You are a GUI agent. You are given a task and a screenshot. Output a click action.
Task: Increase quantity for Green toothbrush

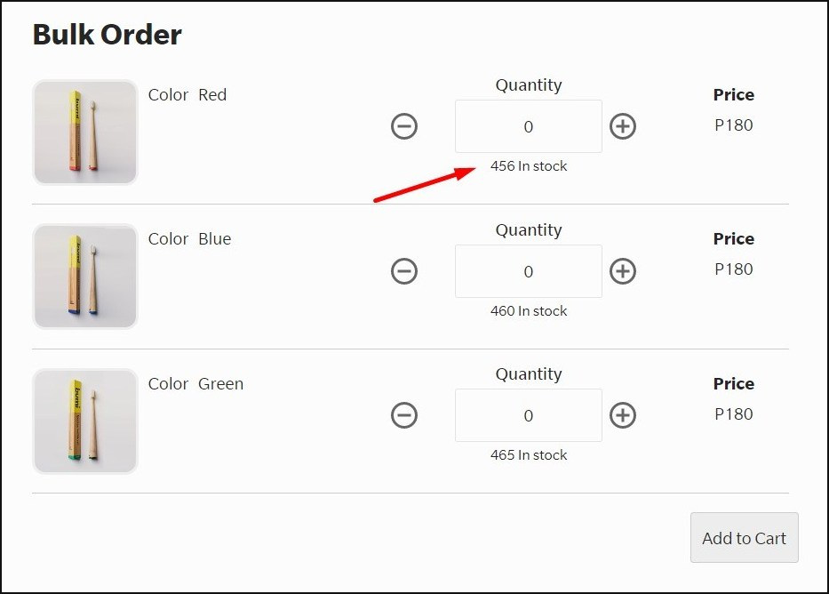click(x=623, y=415)
